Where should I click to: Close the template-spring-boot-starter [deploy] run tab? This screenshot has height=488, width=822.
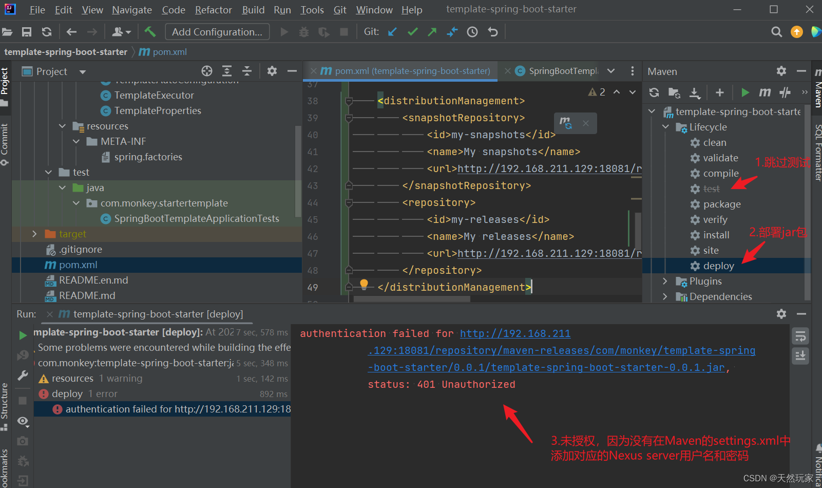click(x=49, y=314)
